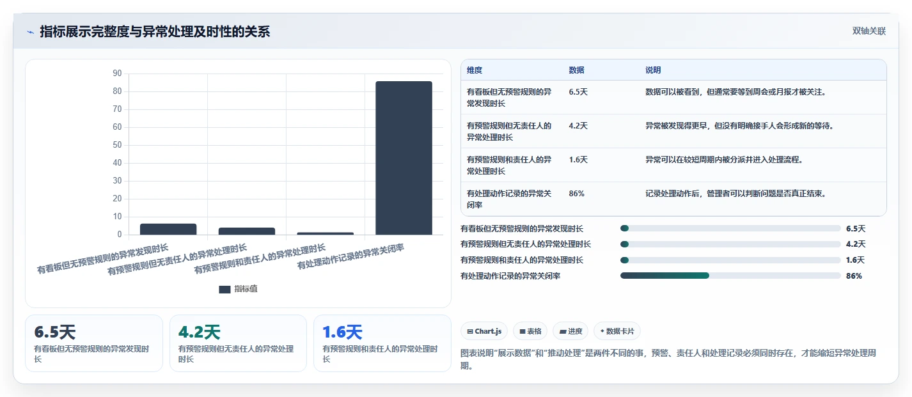The image size is (912, 397).
Task: Click table row 有预警规则和责任人的异常处理时长
Action: click(673, 165)
